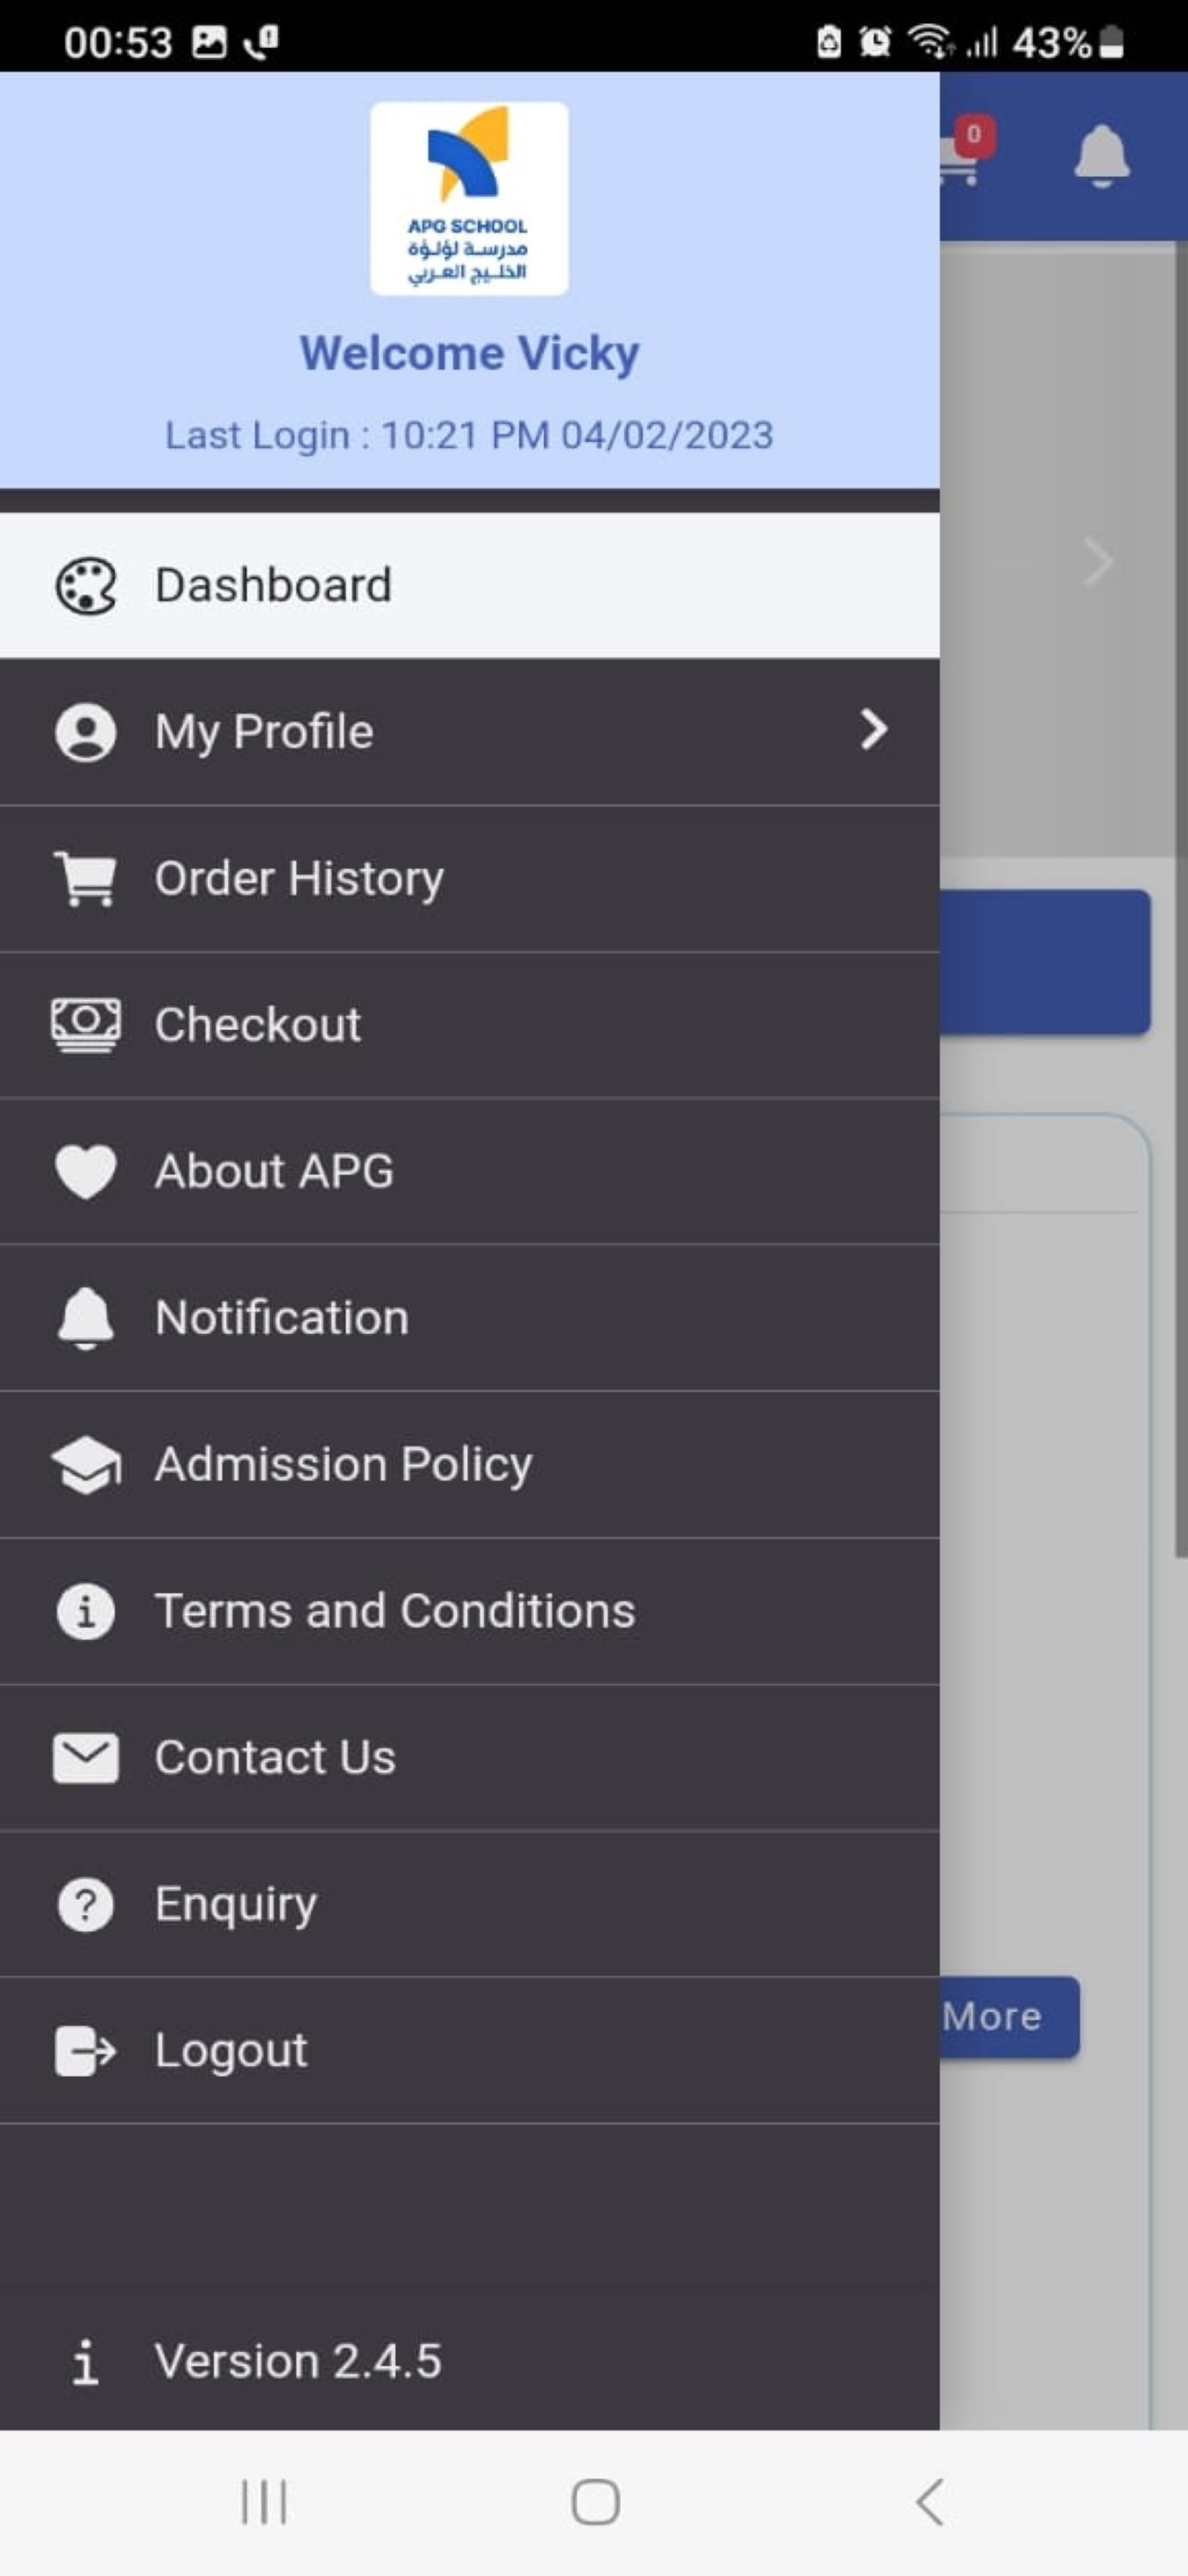The width and height of the screenshot is (1188, 2576).
Task: Click the Enquiry question mark icon
Action: click(86, 1904)
